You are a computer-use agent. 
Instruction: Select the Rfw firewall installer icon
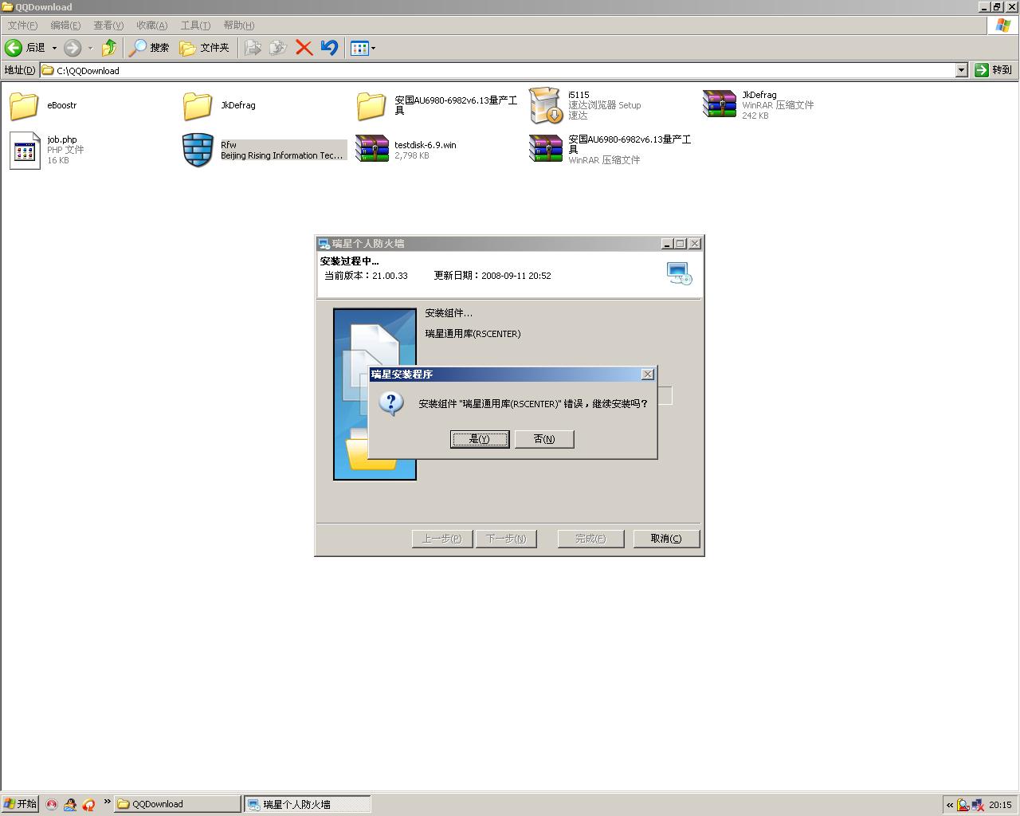198,150
